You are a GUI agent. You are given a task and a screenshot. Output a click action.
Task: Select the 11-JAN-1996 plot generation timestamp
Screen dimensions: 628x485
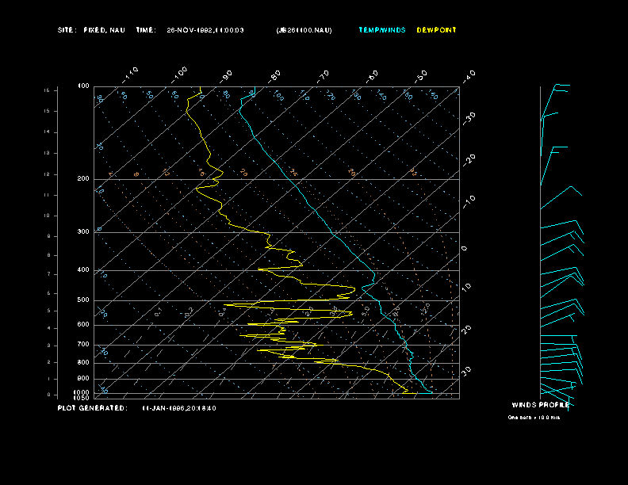click(x=179, y=408)
